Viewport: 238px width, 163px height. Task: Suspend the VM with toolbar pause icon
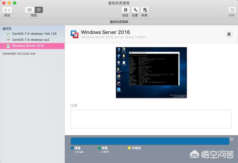126,10
